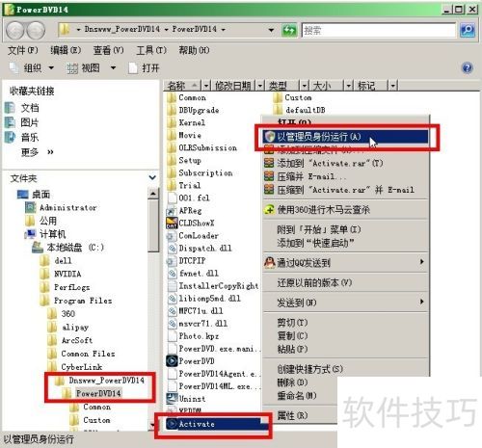Screen dimensions: 482x448
Task: Click the 打开 toolbar button
Action: pyautogui.click(x=144, y=67)
